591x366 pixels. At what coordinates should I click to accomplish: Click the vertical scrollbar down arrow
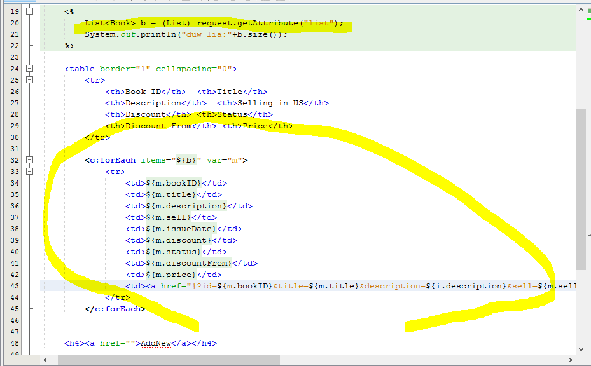(581, 348)
